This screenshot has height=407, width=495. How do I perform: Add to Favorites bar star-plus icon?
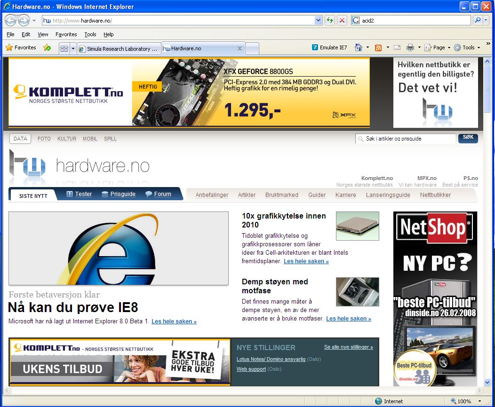click(x=47, y=47)
